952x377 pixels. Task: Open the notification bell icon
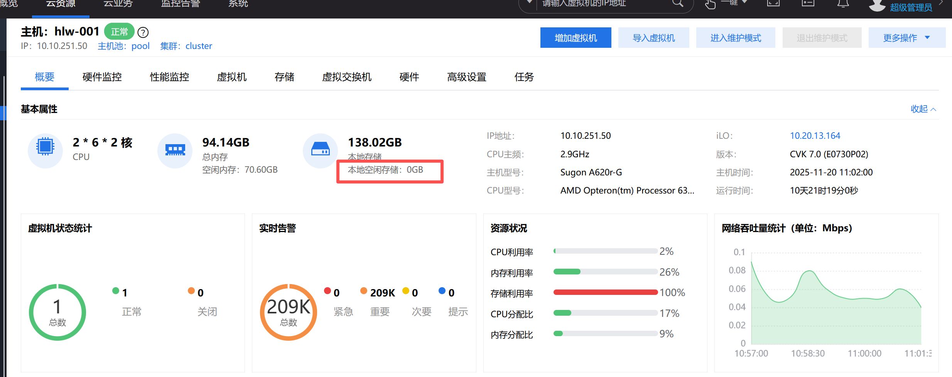(843, 3)
